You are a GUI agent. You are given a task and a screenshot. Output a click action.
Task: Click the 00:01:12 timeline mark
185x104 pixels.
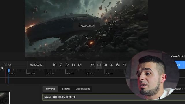point(50,73)
